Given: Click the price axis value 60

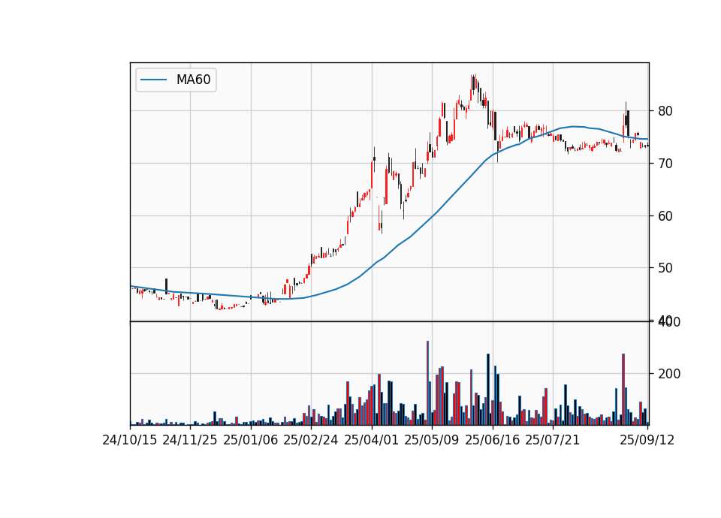Looking at the screenshot, I should [665, 216].
